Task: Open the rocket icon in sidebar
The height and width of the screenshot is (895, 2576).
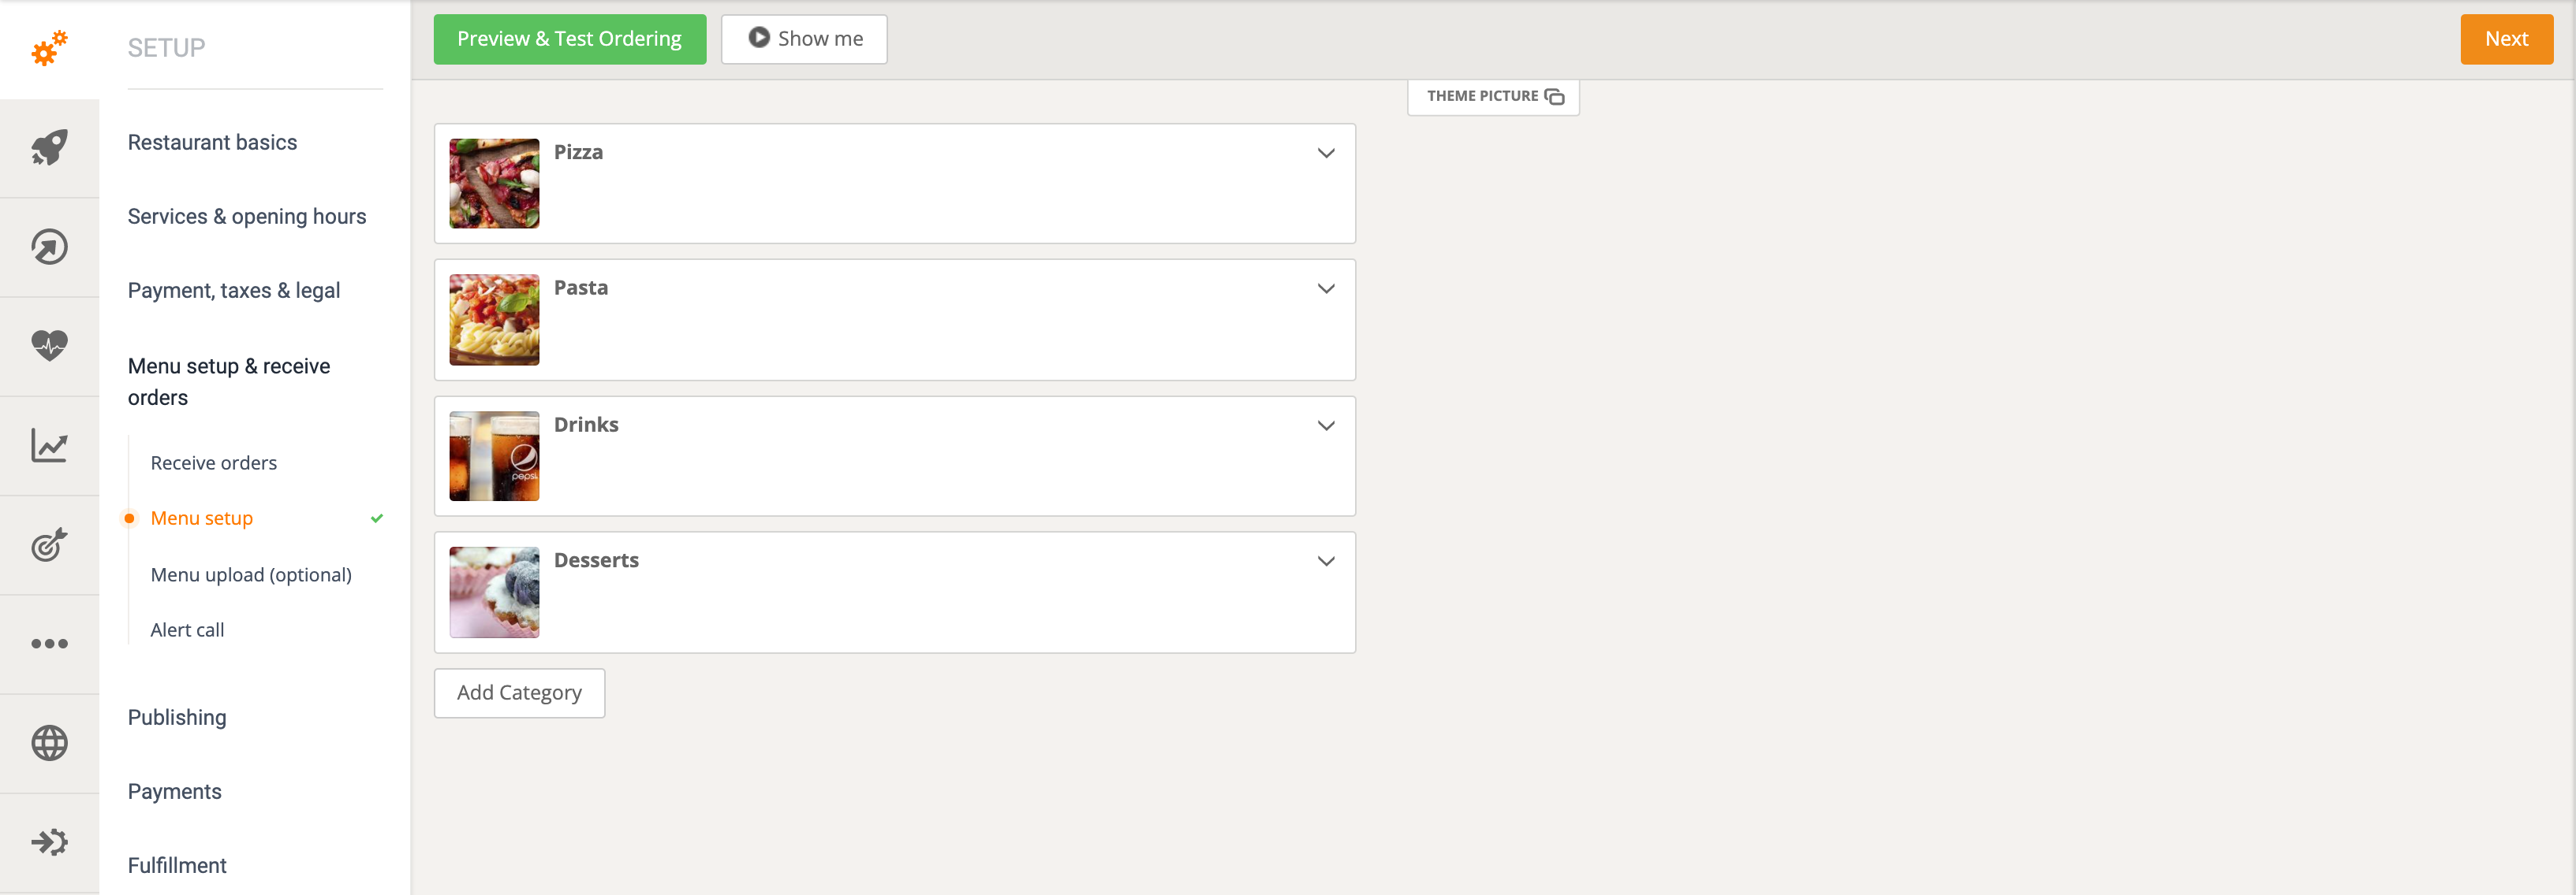Action: coord(49,148)
